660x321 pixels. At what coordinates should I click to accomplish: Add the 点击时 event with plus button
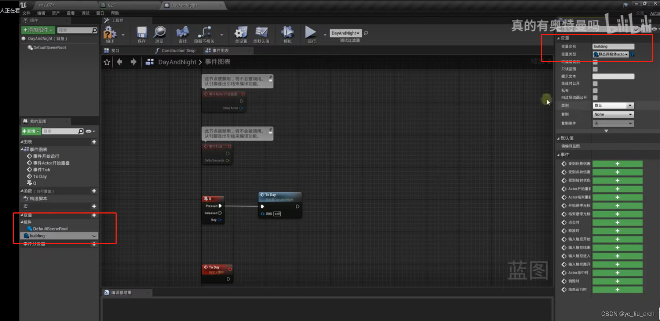(617, 222)
